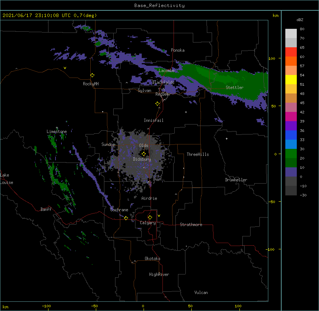Pick the gold 51–48 dBZ legend swatch
319x311 pixels.
pos(291,89)
